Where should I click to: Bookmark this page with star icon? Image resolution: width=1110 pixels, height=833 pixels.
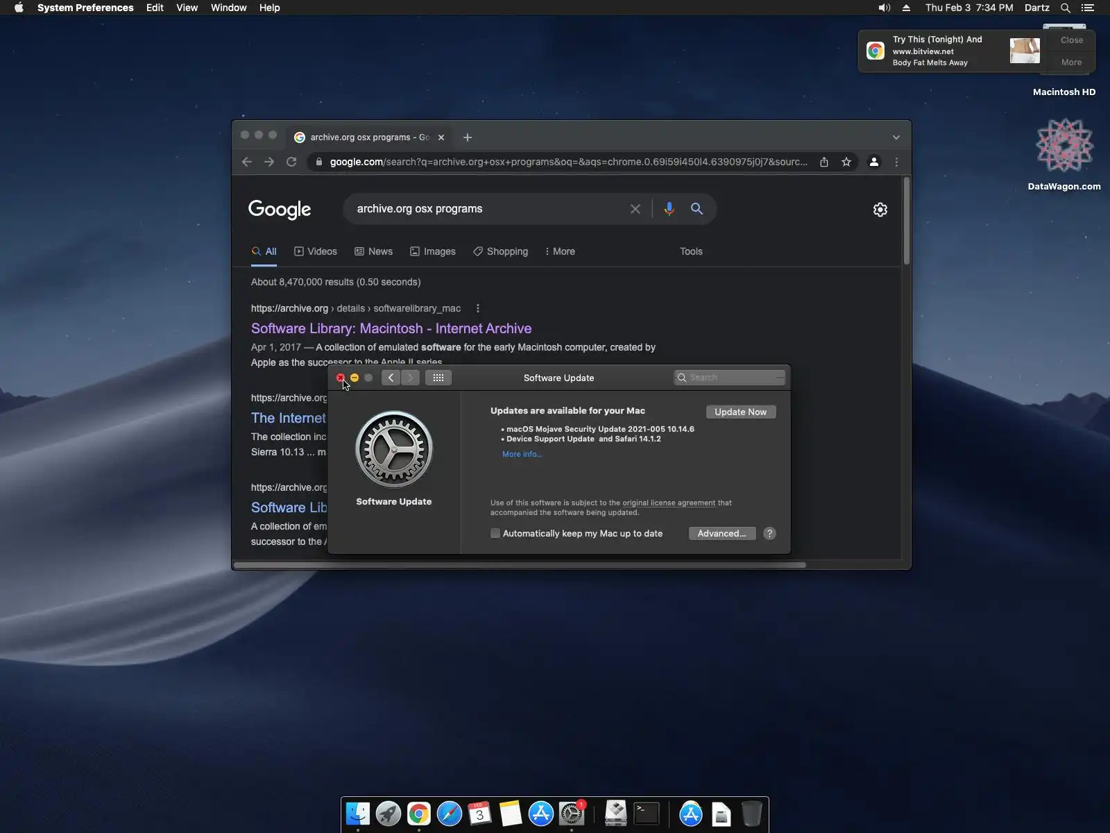(x=846, y=162)
